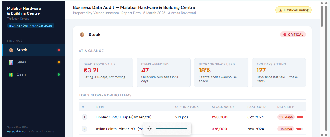Viewport: 330px width, 137px height.
Task: Click the warning icon in Critical Finding badge
Action: 280,10
